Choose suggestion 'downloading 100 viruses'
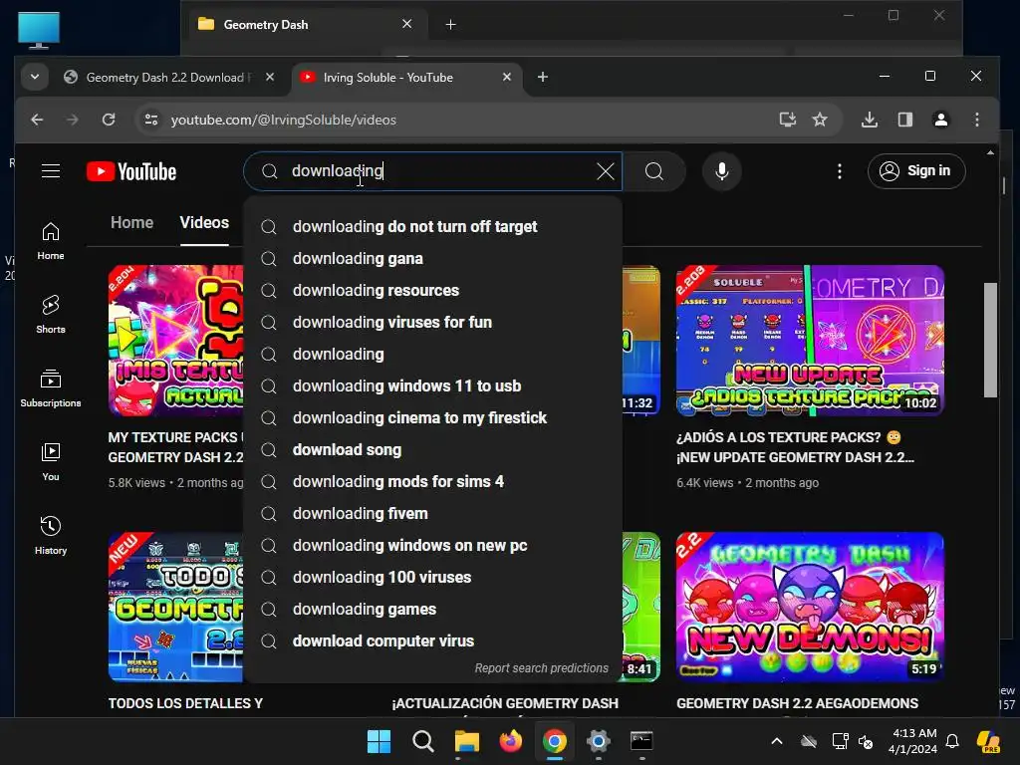This screenshot has height=765, width=1020. [x=433, y=577]
